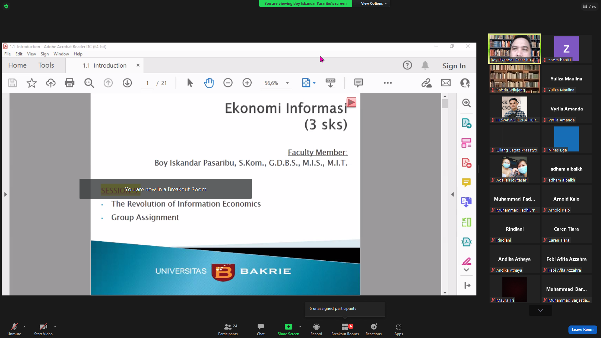Collapse the right tools pane arrow
This screenshot has height=338, width=601.
tap(452, 194)
